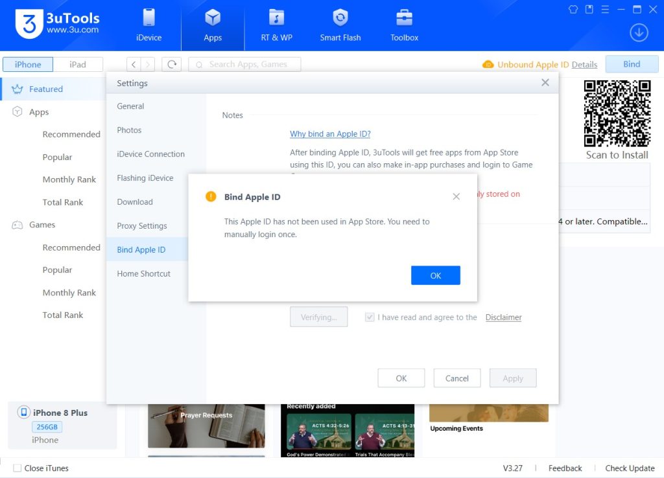Close the Bind Apple ID dialog

click(x=456, y=196)
